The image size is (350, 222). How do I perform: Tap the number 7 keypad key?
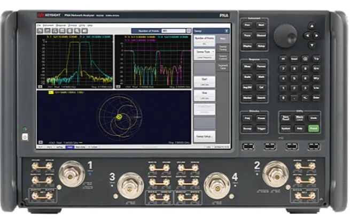[283, 68]
